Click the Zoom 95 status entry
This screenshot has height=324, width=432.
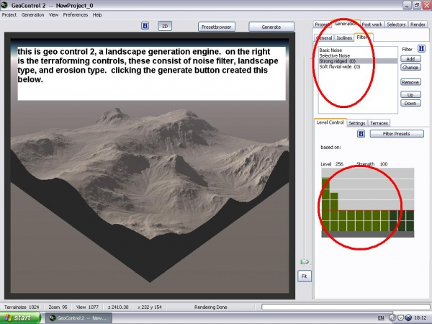(x=58, y=307)
